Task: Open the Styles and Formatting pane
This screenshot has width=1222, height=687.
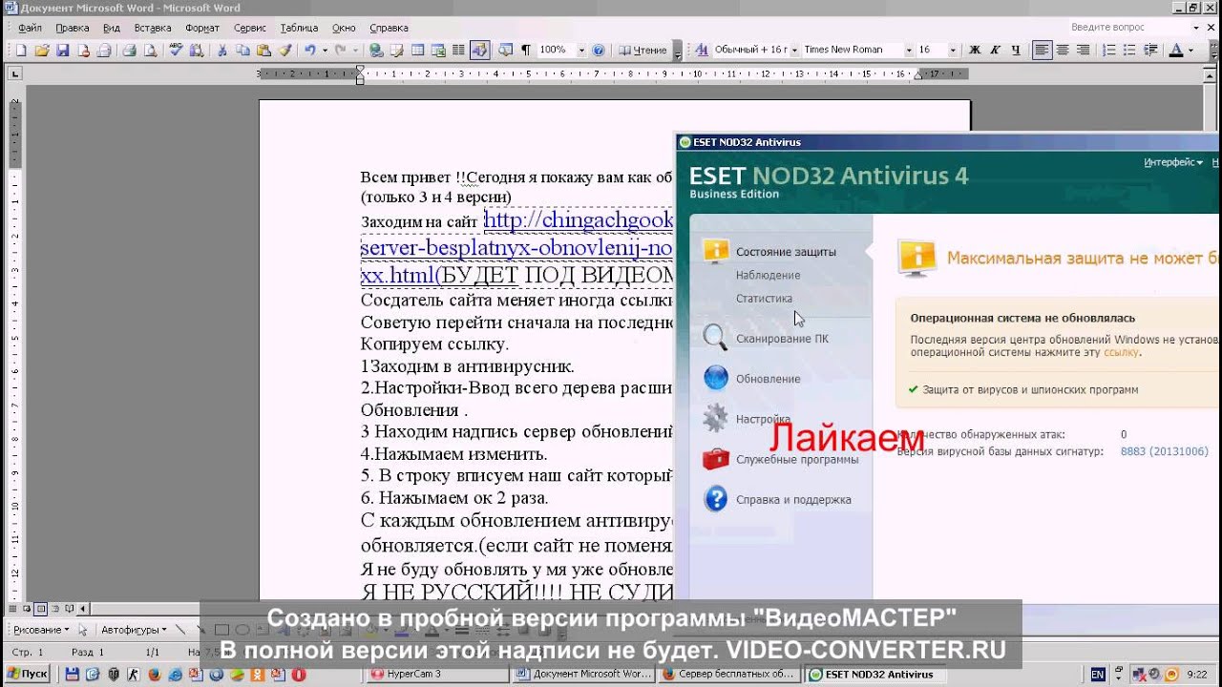Action: 703,50
